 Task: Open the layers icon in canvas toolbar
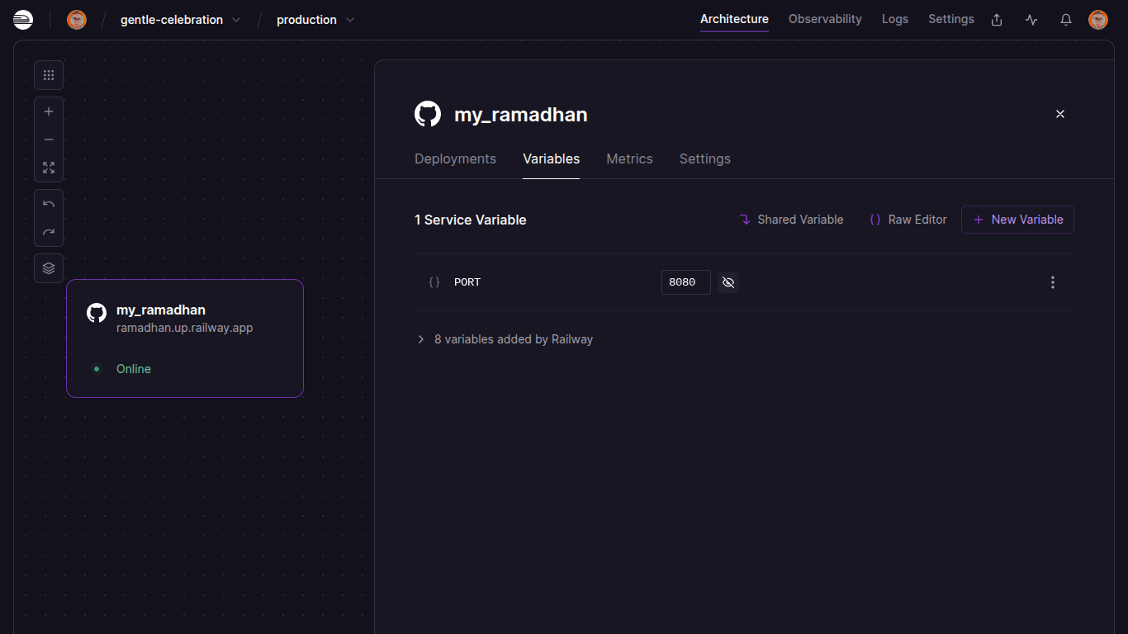click(x=49, y=268)
